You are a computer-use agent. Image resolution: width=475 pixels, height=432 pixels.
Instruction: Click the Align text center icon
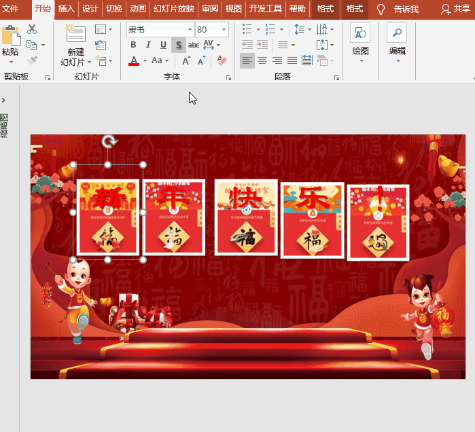click(262, 61)
